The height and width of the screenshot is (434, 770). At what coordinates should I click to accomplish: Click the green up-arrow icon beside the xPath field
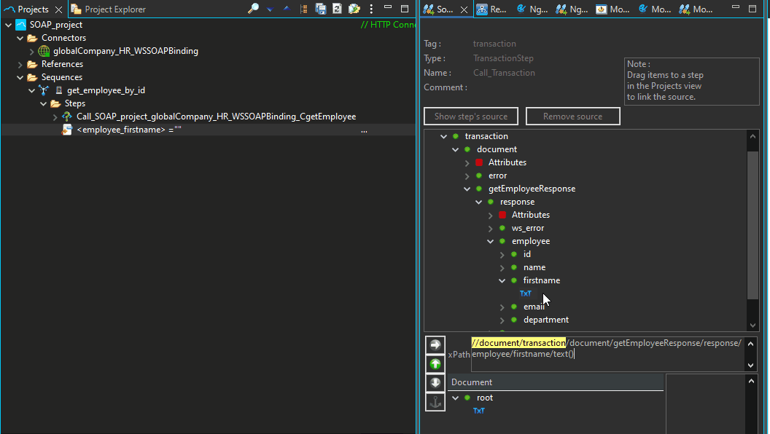coord(435,363)
